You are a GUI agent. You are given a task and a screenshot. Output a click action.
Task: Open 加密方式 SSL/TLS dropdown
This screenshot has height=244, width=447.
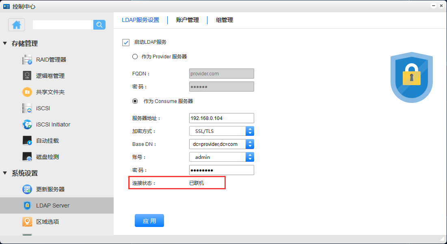[x=250, y=131]
